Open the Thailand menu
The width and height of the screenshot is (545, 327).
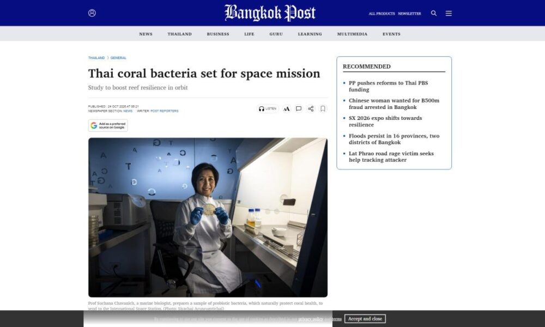click(179, 34)
